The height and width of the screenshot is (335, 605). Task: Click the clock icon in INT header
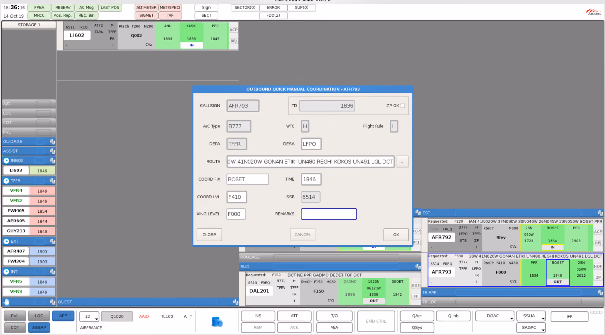(6, 272)
